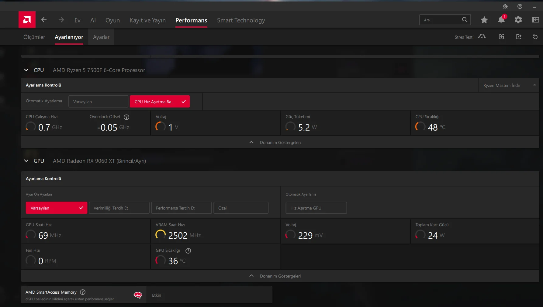Click the export profile share icon
The image size is (543, 307).
point(519,37)
